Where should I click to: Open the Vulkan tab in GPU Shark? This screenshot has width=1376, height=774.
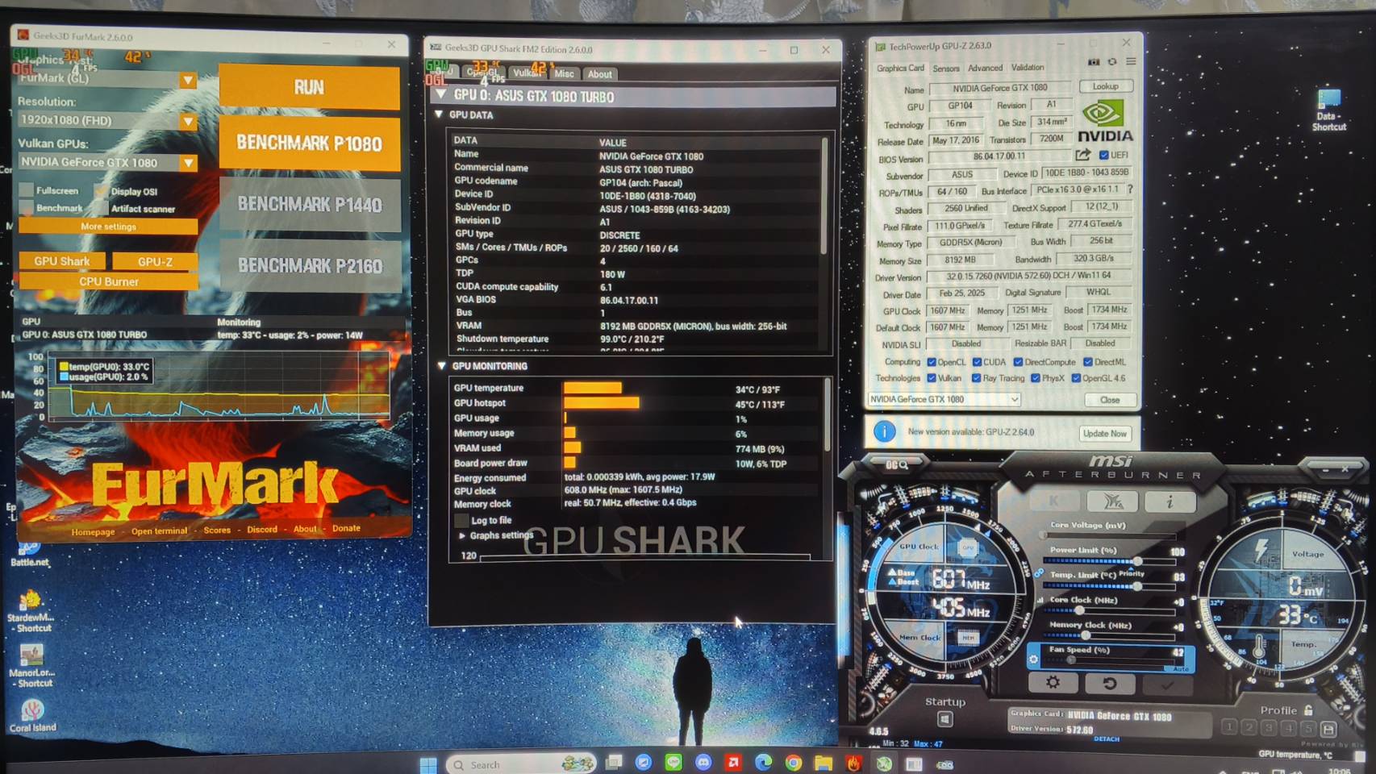point(527,73)
